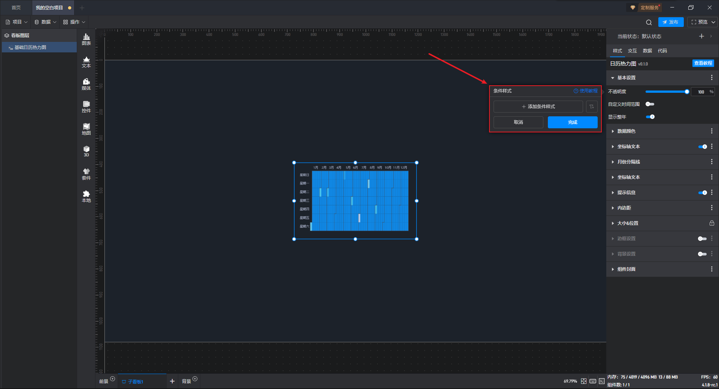Open the keyboard shortcuts icon in status bar
Viewport: 719px width, 389px height.
tap(593, 381)
